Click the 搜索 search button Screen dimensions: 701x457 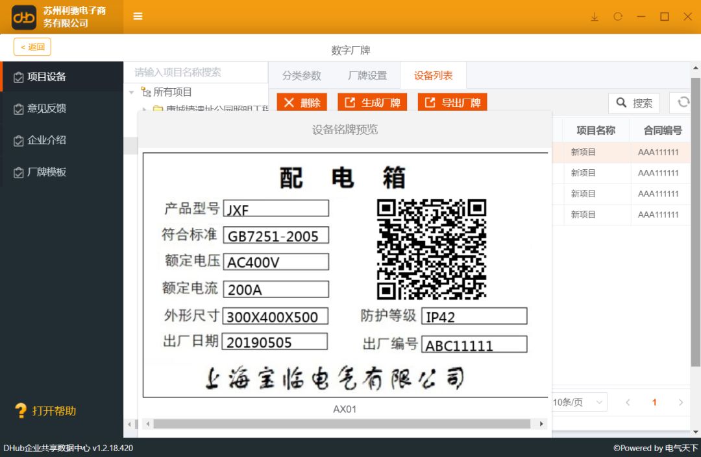coord(634,103)
